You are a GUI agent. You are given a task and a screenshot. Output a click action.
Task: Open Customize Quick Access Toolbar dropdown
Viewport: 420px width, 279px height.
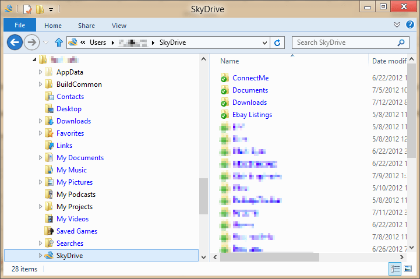pos(51,10)
